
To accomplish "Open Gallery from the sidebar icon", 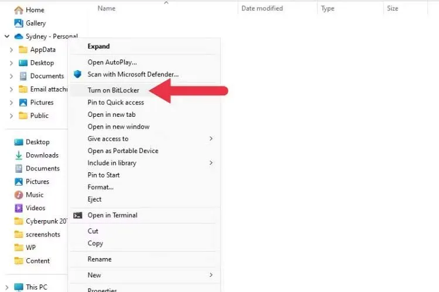I will pyautogui.click(x=19, y=23).
